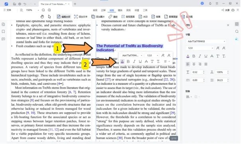
Task: Open font name dropdown in properties panel
Action: pyautogui.click(x=224, y=42)
